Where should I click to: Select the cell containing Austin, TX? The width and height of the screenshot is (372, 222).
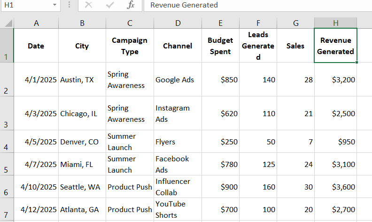tap(82, 80)
